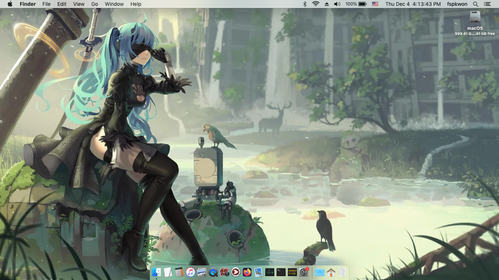Open the Wi-Fi status menu
Image resolution: width=499 pixels, height=280 pixels.
pos(316,4)
